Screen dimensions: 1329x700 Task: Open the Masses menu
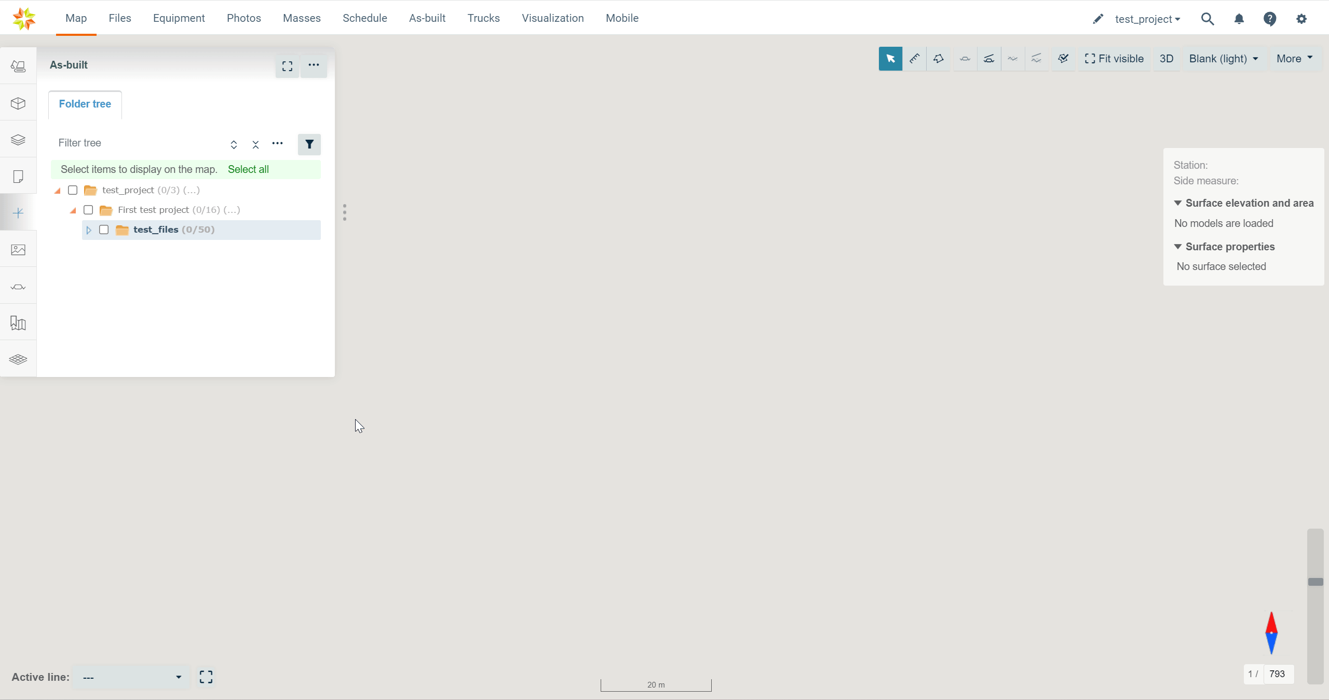(x=302, y=18)
